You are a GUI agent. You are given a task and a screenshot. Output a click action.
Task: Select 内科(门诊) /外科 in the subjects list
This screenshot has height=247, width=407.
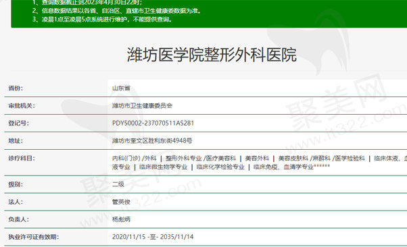tap(134, 158)
